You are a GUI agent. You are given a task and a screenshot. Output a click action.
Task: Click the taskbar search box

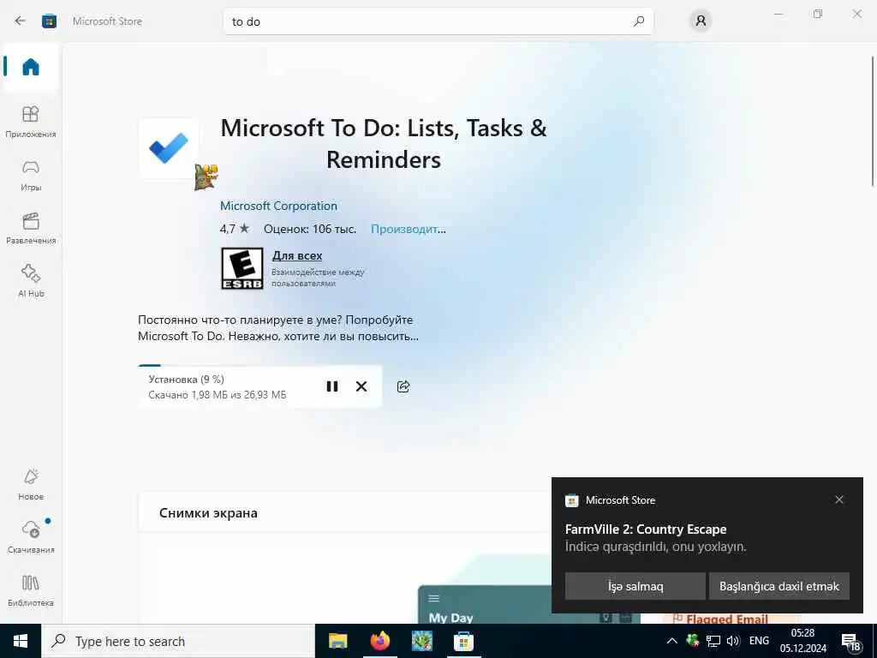(x=178, y=641)
